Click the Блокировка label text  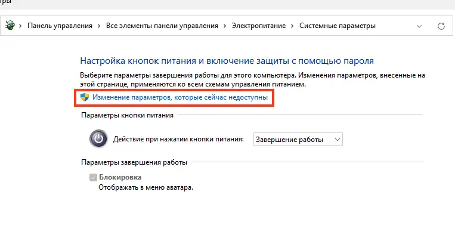(x=120, y=177)
